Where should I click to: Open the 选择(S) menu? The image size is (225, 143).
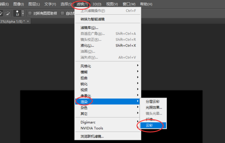[x=66, y=4]
